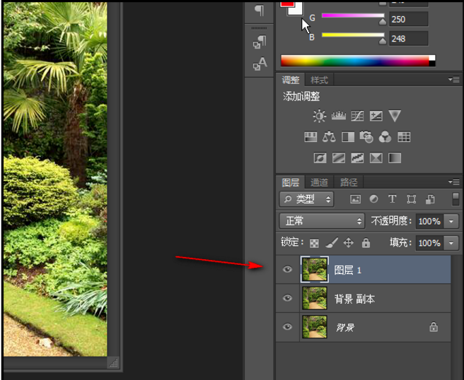Viewport: 464px width, 380px height.
Task: Open the Layers panel flyout menu
Action: 453,182
